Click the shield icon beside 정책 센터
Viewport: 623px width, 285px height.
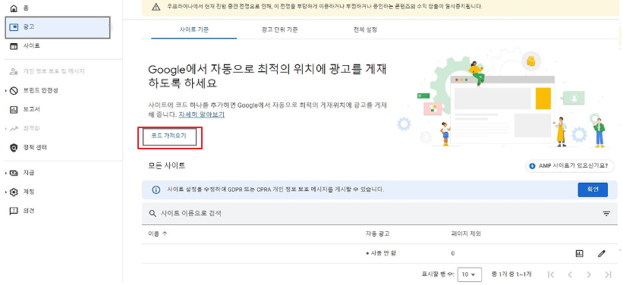click(14, 148)
